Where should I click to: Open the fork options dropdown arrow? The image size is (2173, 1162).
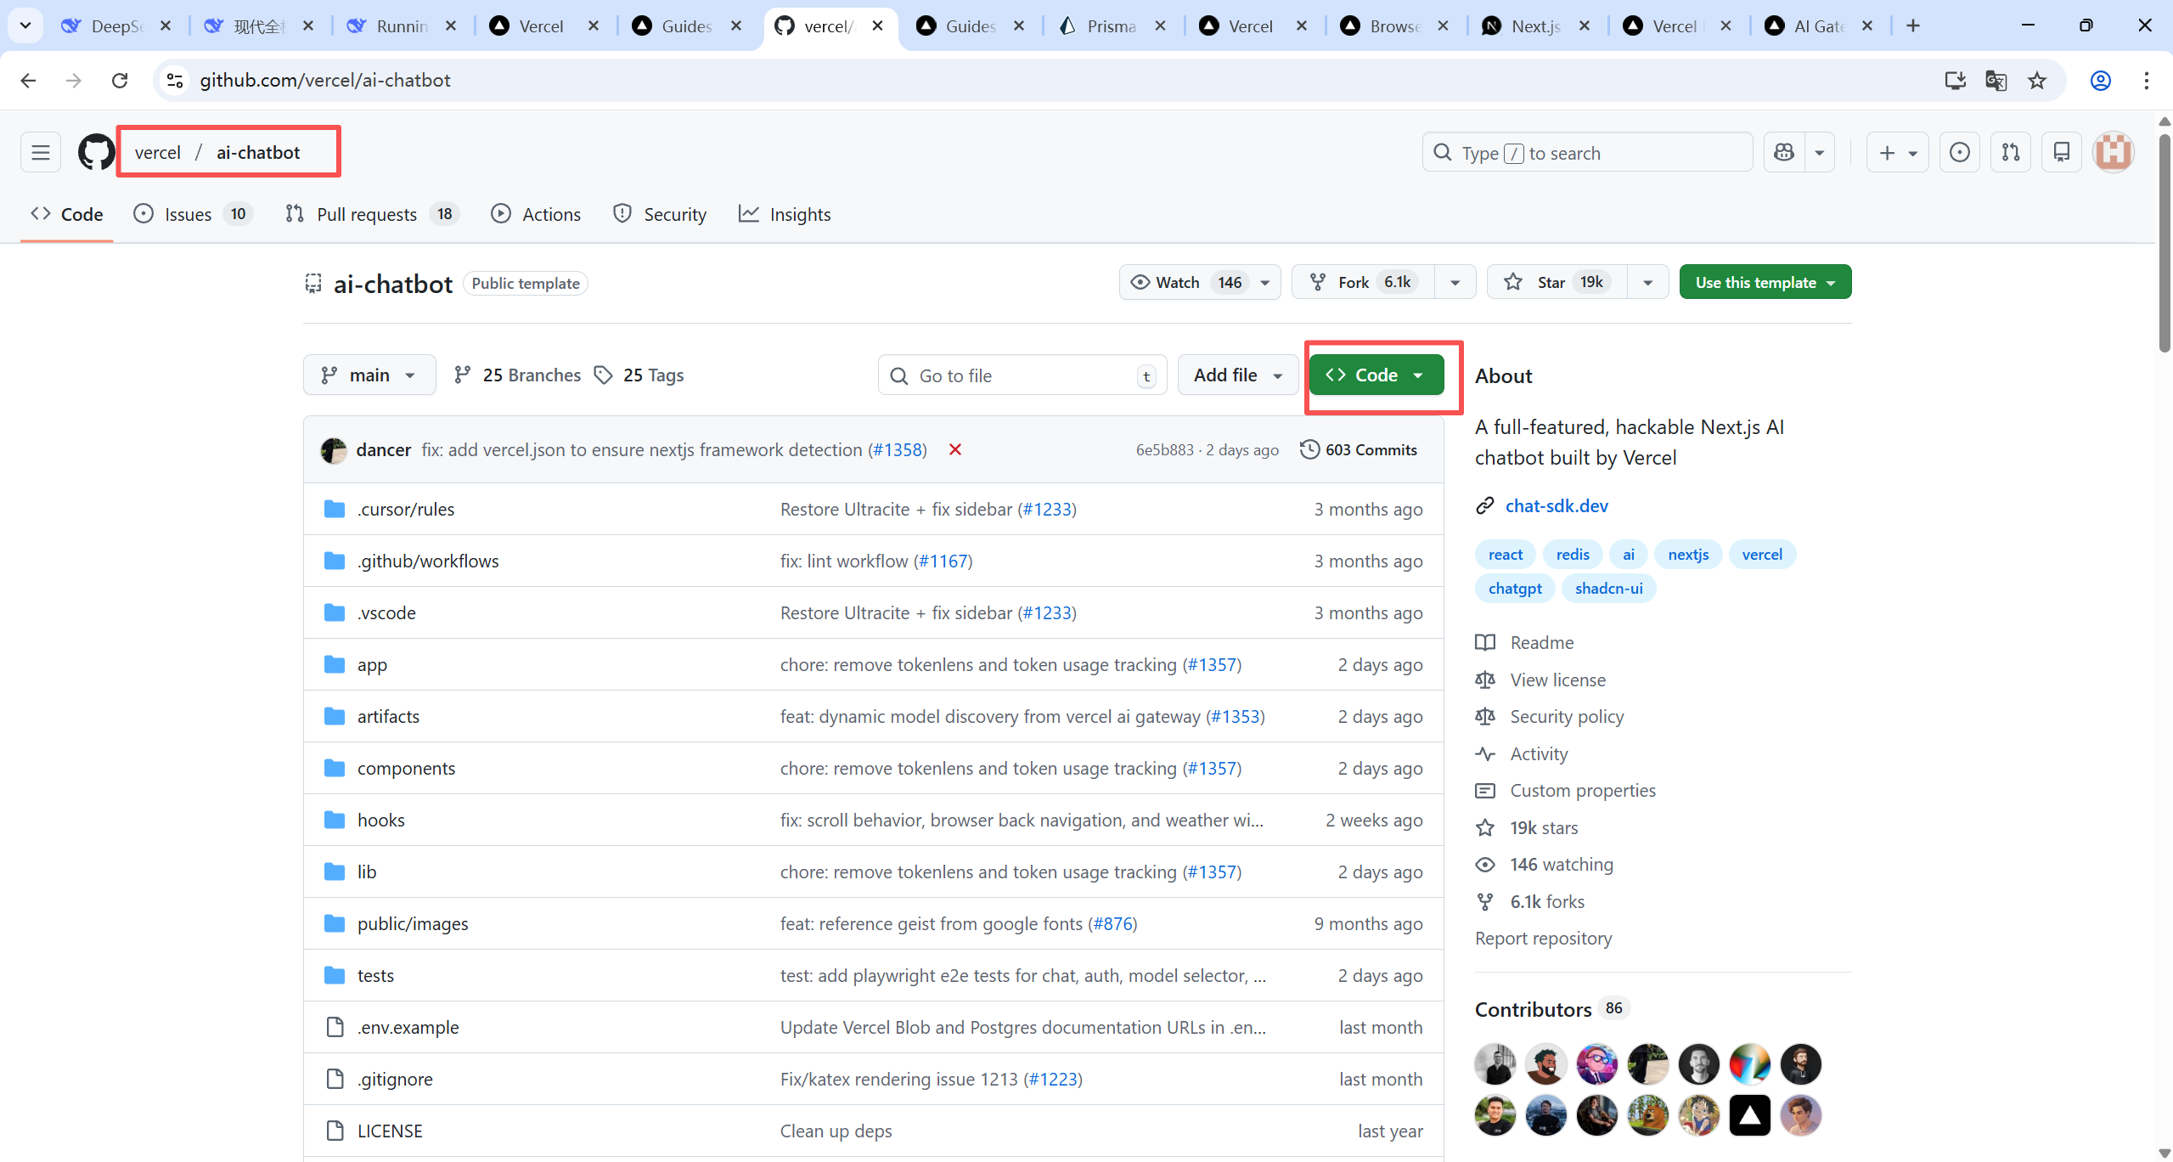(x=1455, y=282)
